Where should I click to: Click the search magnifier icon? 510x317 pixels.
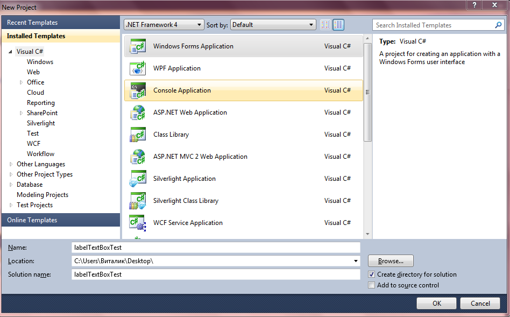[x=498, y=25]
